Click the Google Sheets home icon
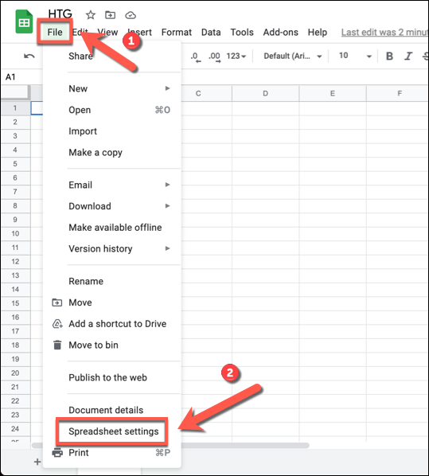This screenshot has width=429, height=476. tap(24, 21)
